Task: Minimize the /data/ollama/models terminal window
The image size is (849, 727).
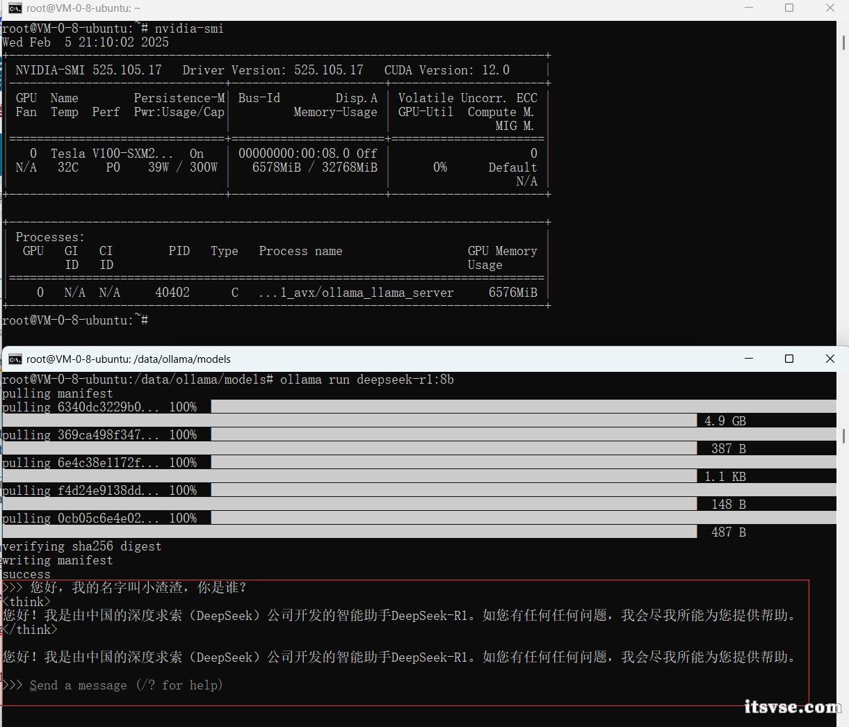Action: 749,359
